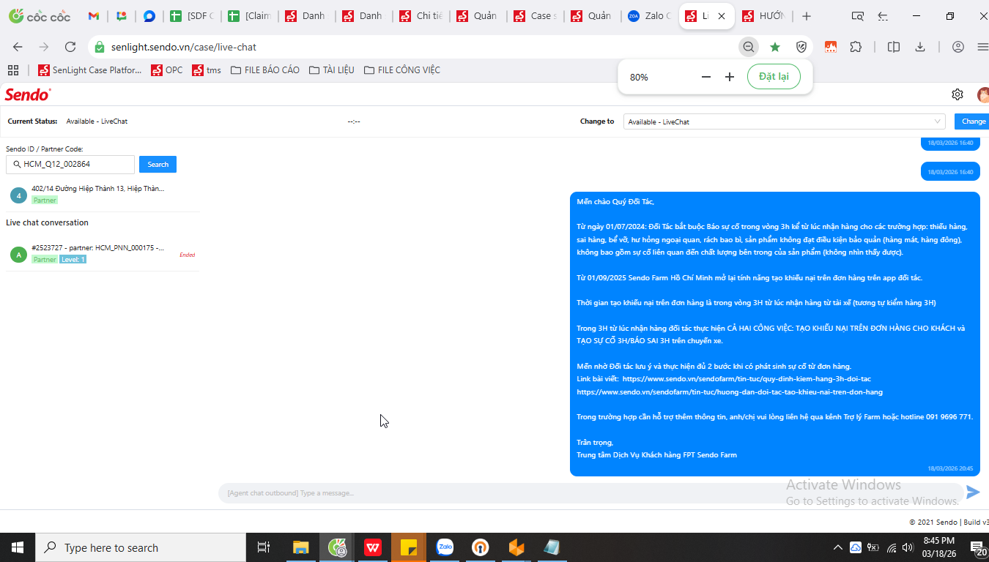The width and height of the screenshot is (989, 562).
Task: Open the browser shield protection icon
Action: 801,47
